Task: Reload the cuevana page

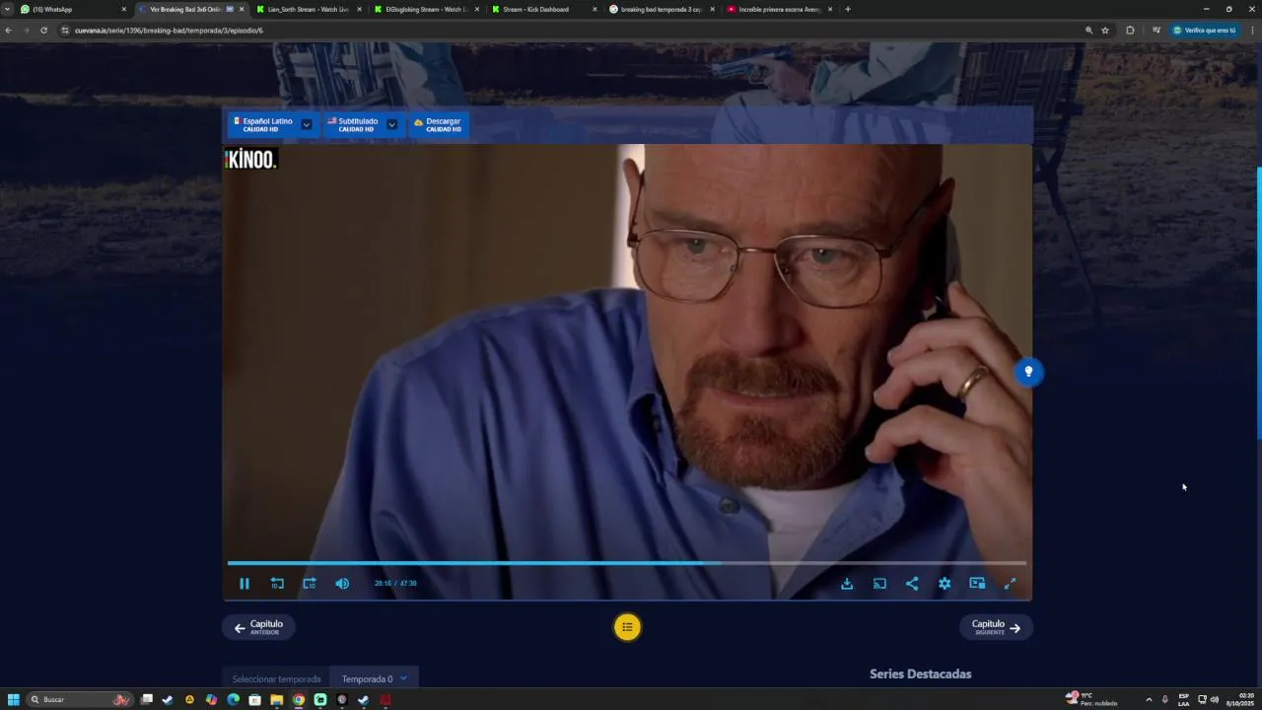Action: click(x=43, y=31)
